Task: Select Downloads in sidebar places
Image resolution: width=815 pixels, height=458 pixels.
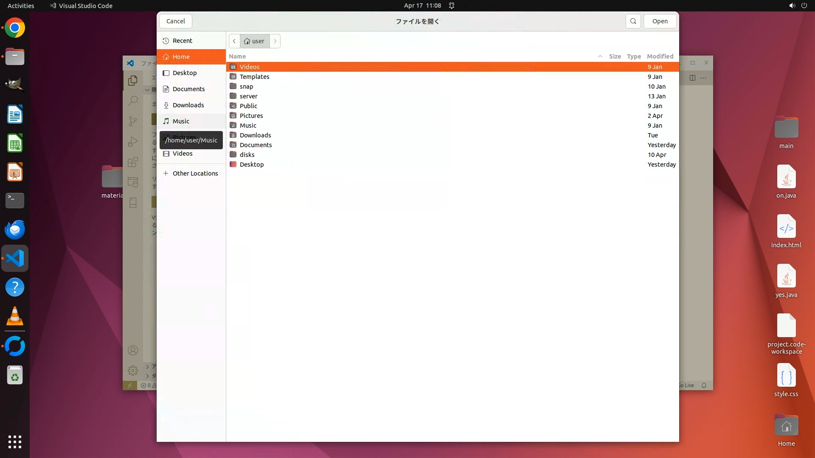Action: [188, 105]
